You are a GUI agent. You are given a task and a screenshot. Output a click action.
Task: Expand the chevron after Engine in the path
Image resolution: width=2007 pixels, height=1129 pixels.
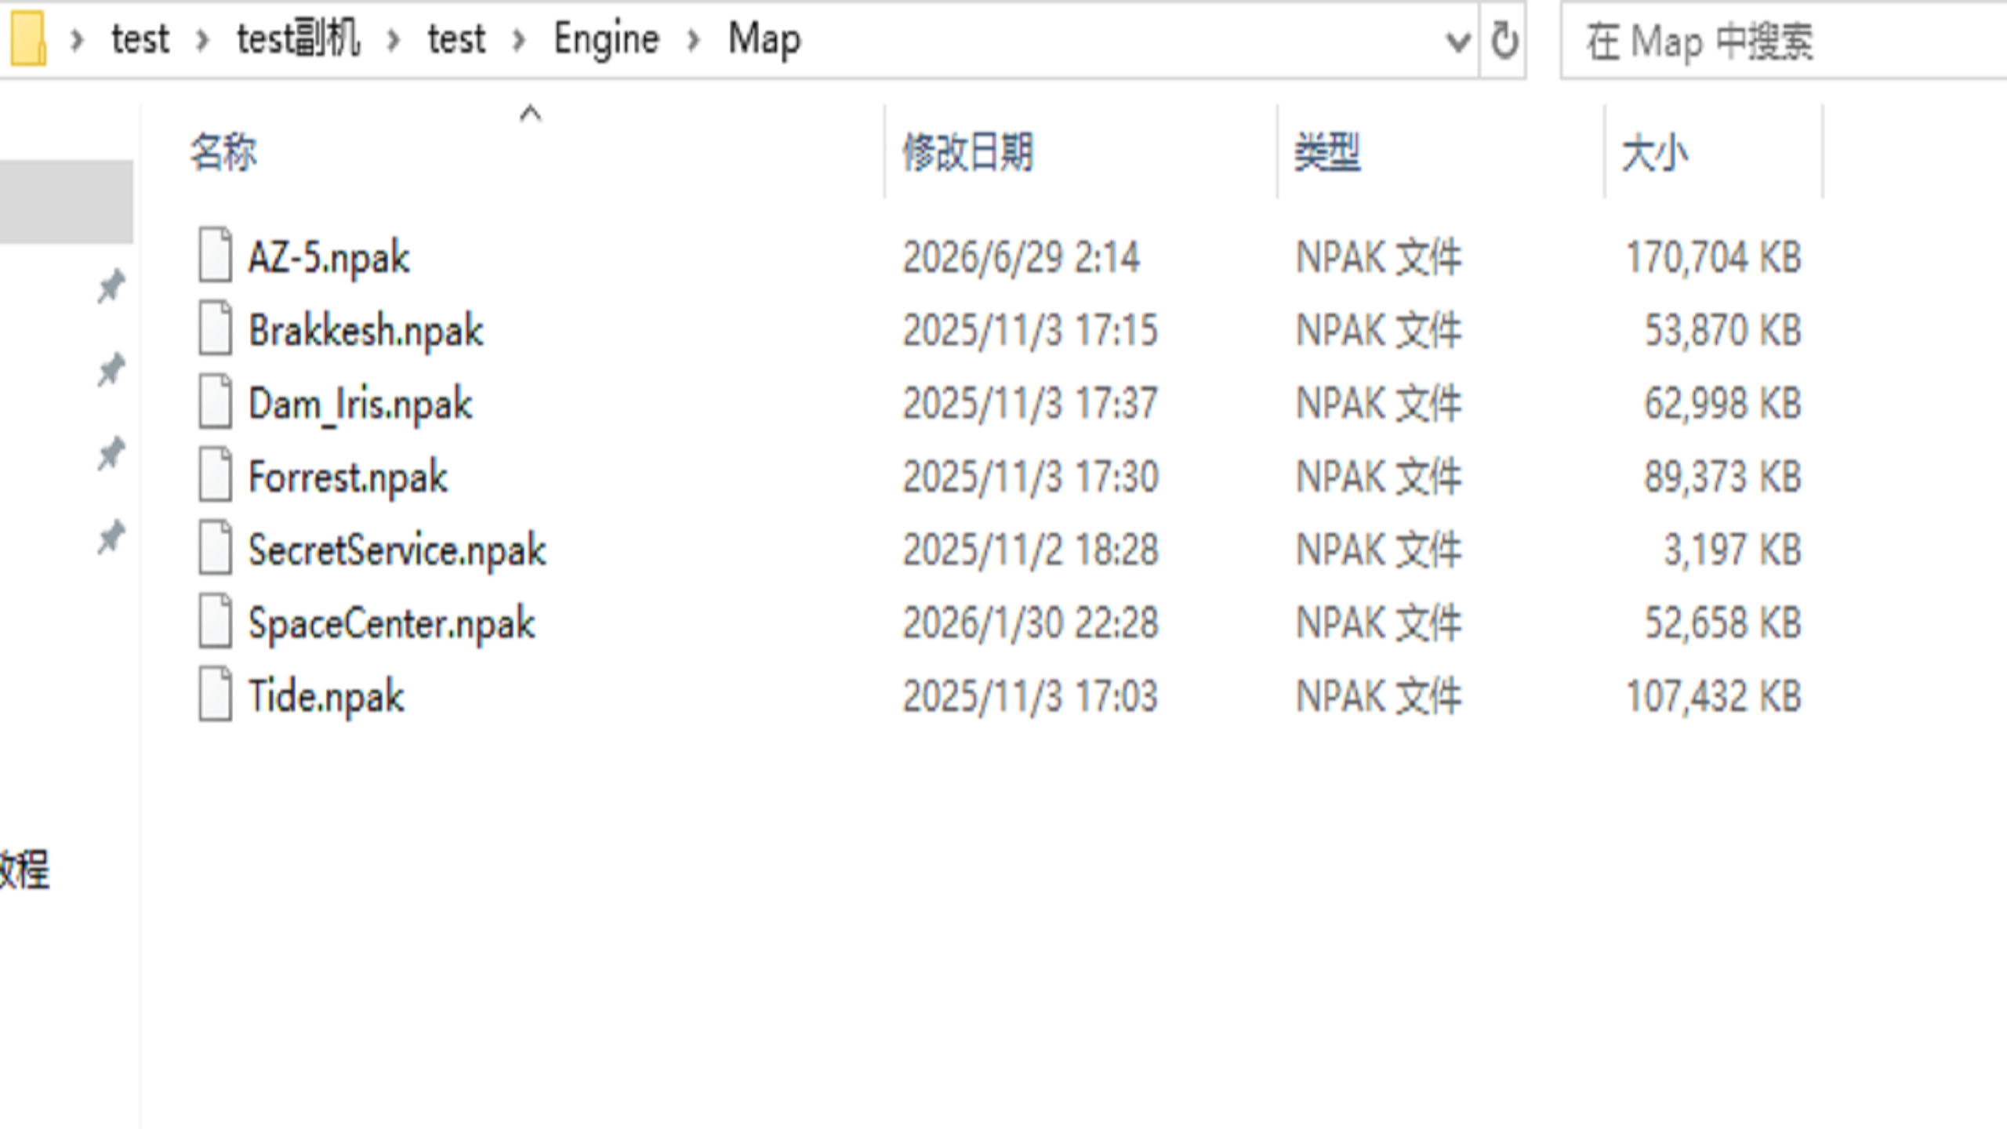(x=693, y=39)
